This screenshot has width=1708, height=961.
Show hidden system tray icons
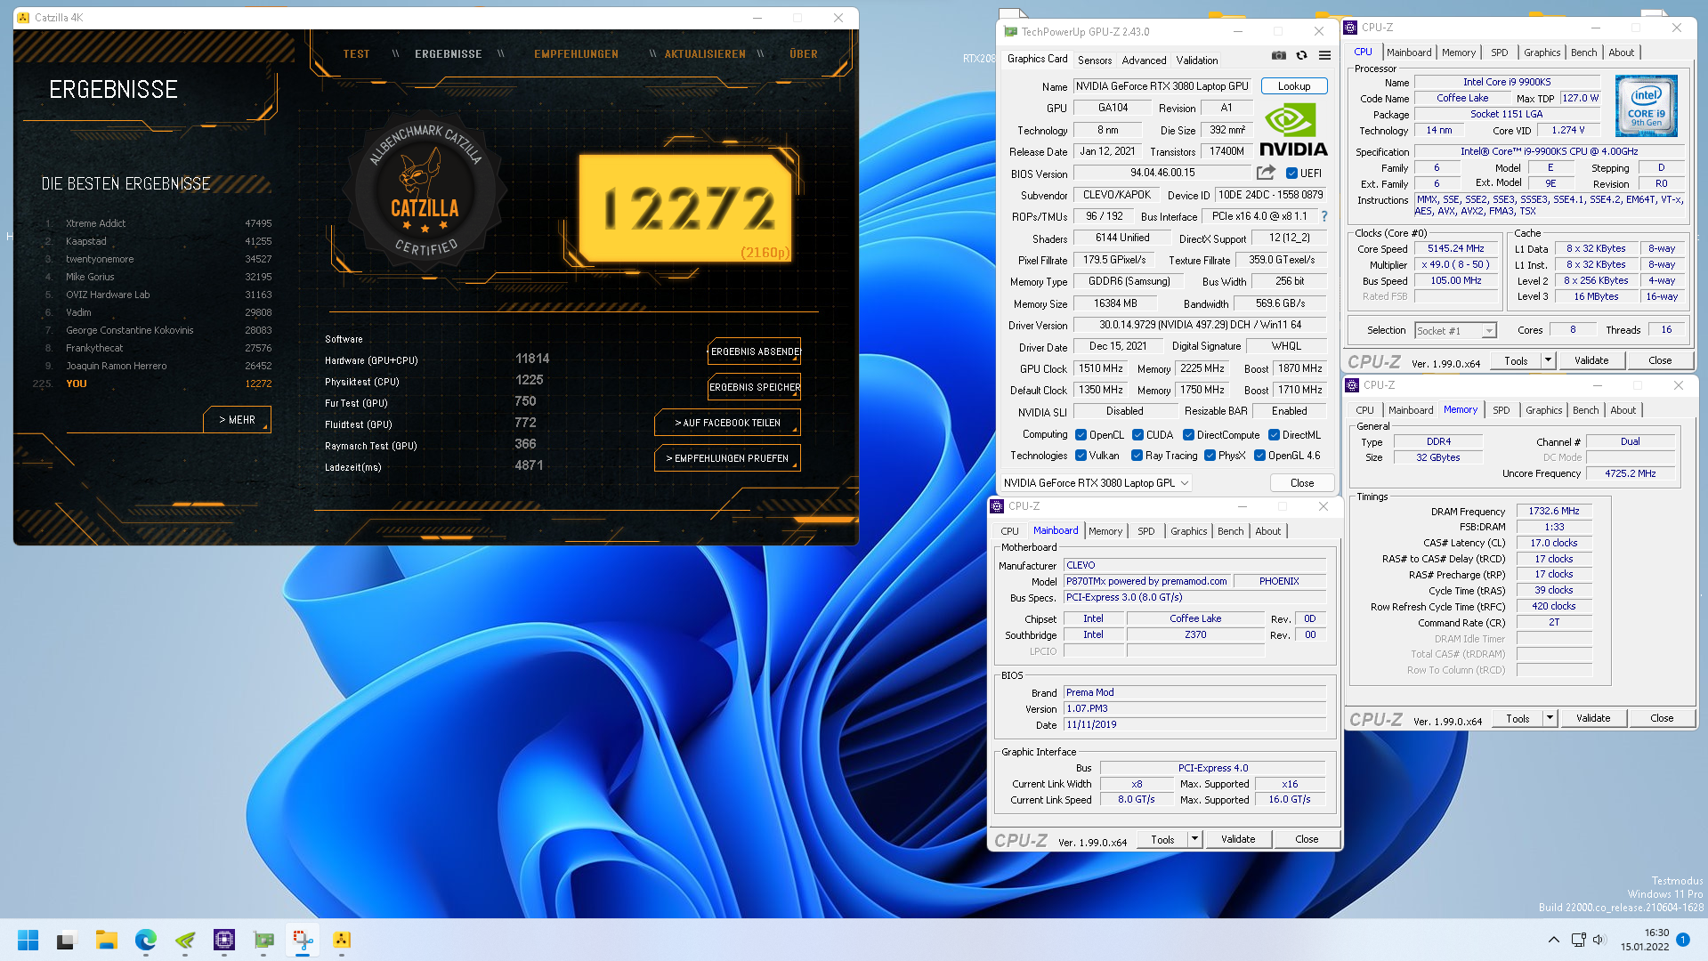point(1553,940)
